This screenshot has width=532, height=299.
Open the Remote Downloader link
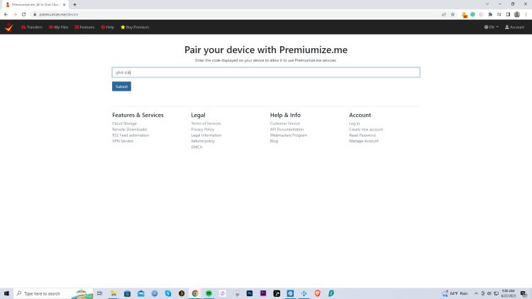130,129
